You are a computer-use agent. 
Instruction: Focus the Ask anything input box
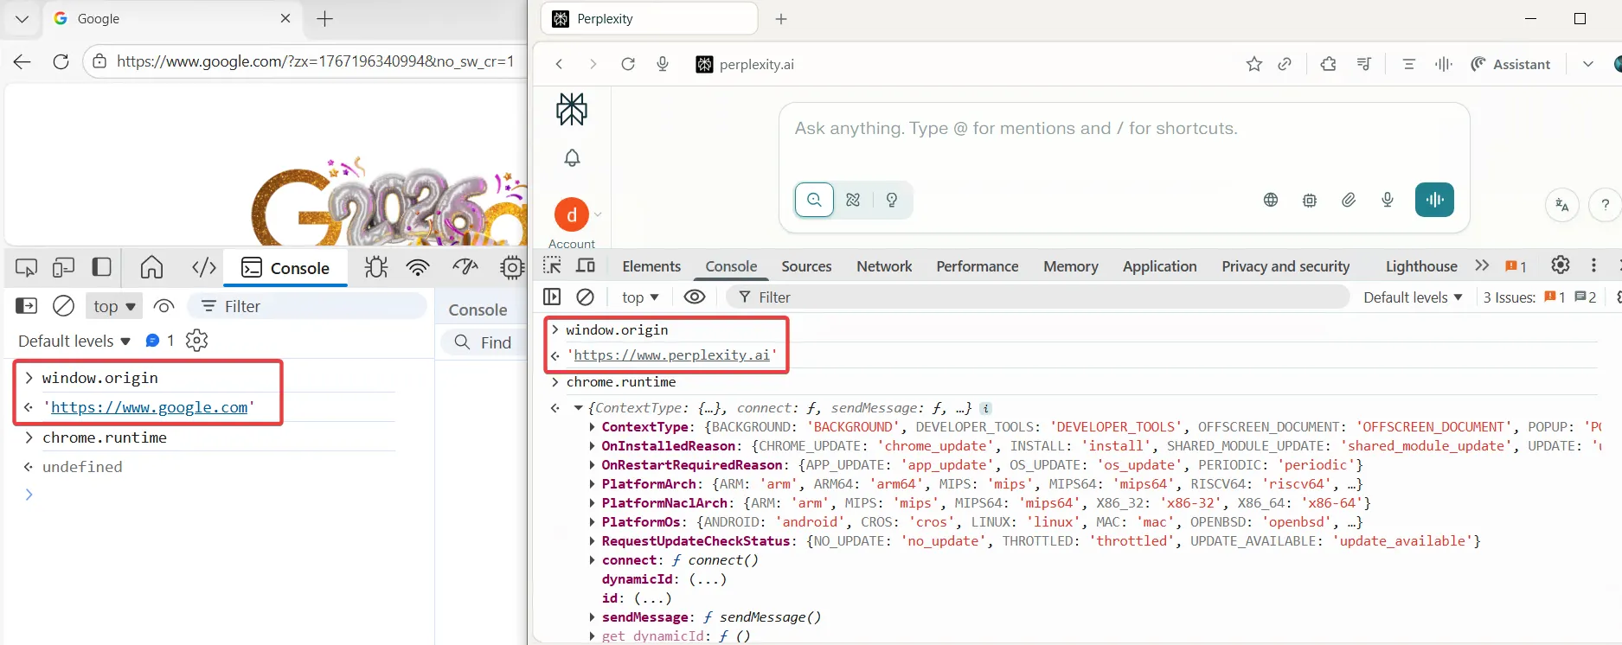[x=1123, y=129]
